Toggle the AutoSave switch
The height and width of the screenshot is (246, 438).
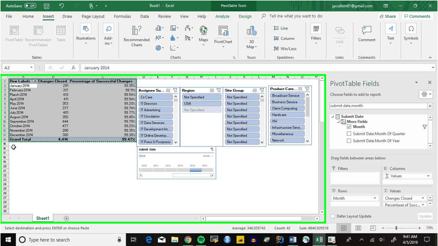30,5
